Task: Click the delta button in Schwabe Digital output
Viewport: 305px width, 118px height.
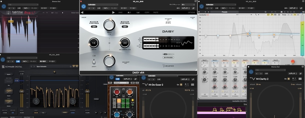Action: coord(100,113)
